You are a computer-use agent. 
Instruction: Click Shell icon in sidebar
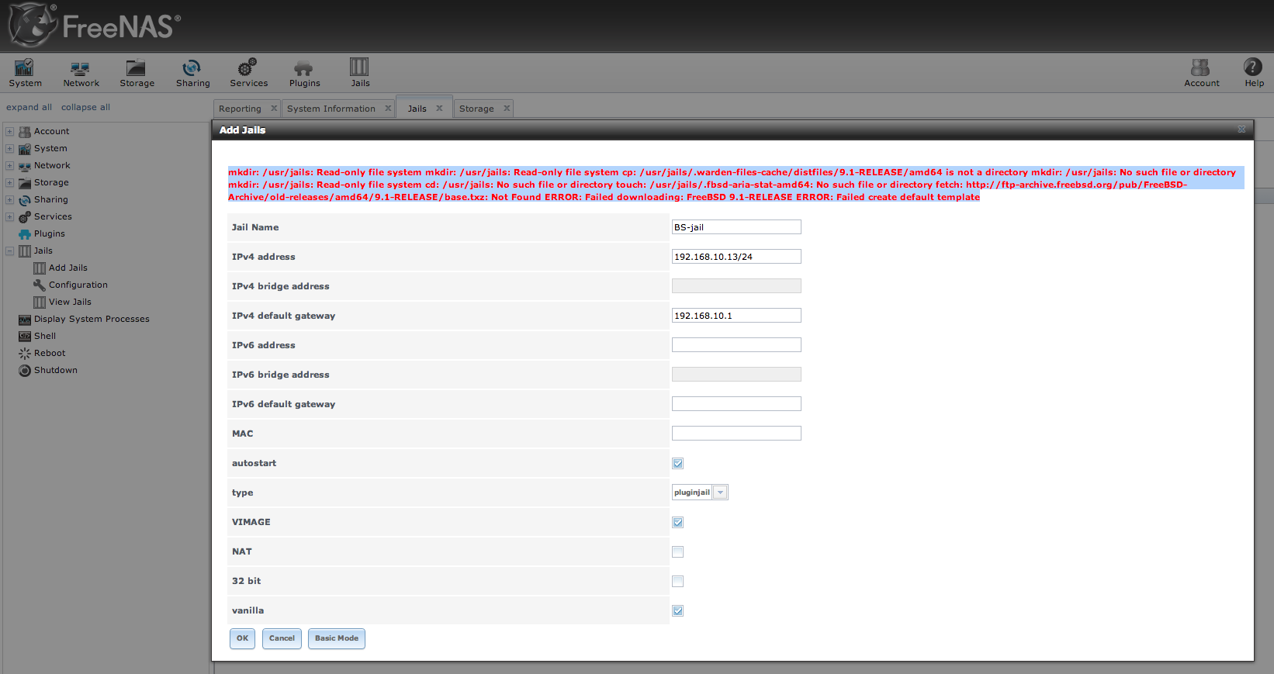pos(25,337)
